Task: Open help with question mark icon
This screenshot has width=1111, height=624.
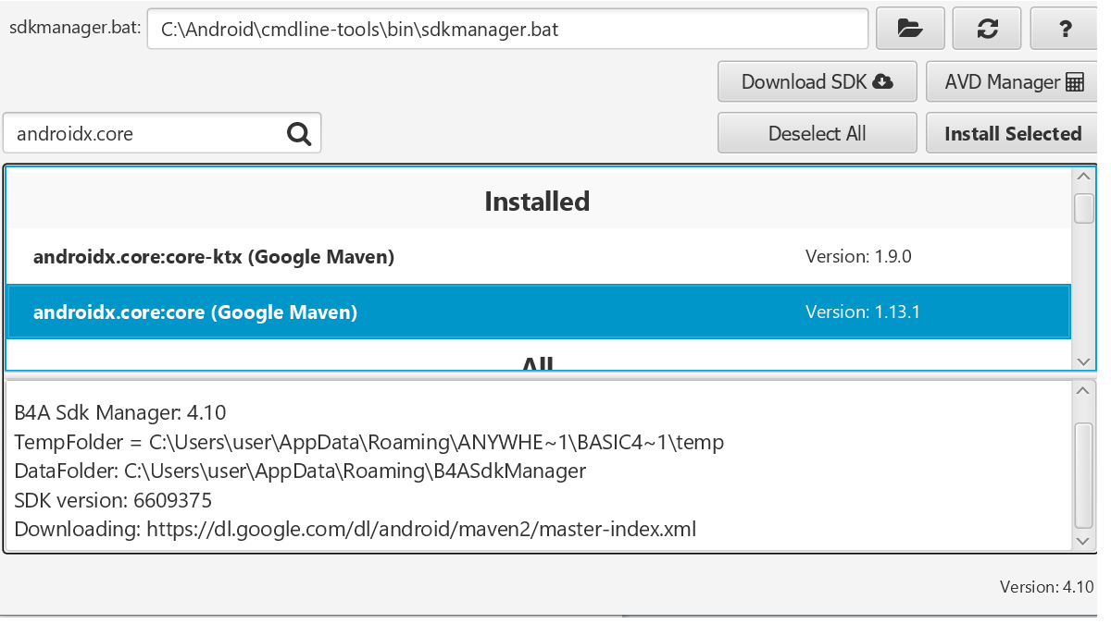Action: point(1065,29)
